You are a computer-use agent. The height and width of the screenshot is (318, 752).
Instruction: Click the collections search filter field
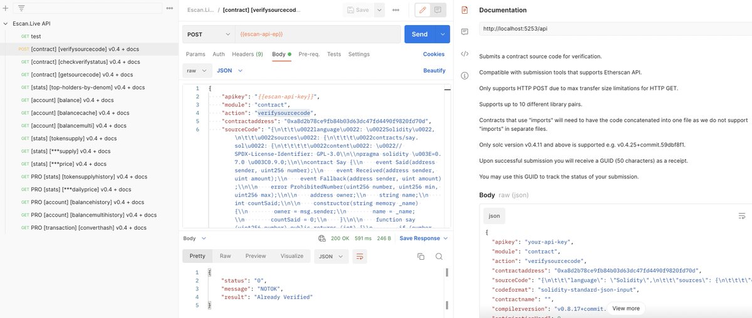click(x=86, y=9)
